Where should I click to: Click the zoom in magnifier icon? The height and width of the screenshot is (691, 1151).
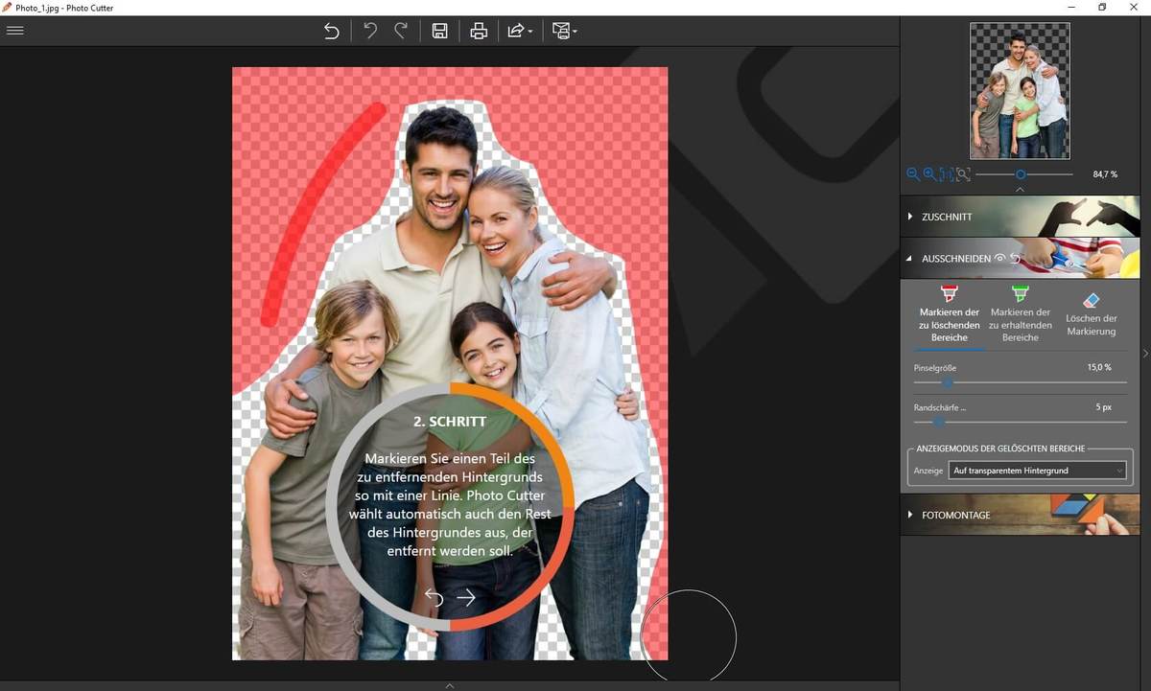coord(929,174)
